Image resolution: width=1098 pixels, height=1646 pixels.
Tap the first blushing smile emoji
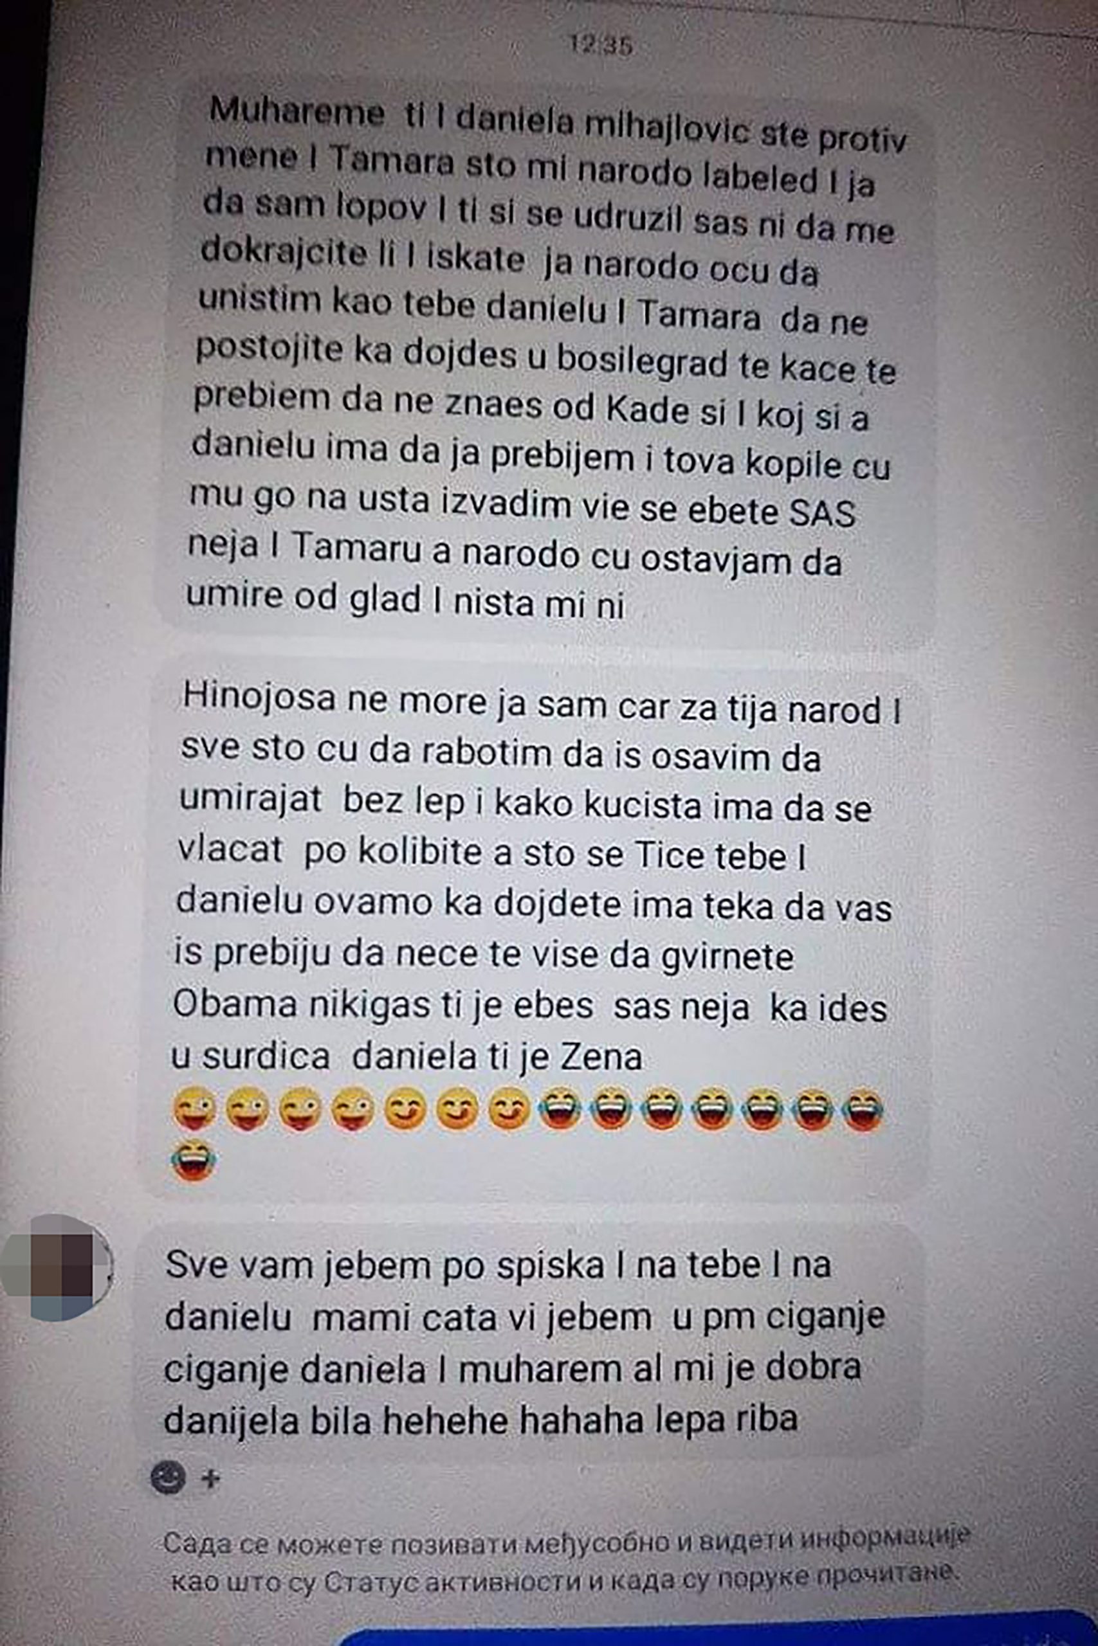tap(405, 1110)
